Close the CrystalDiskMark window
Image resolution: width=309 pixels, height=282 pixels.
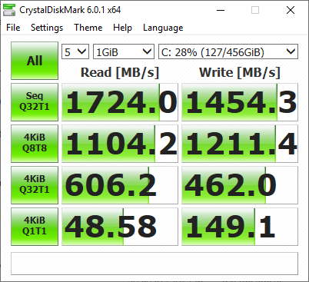click(x=291, y=10)
